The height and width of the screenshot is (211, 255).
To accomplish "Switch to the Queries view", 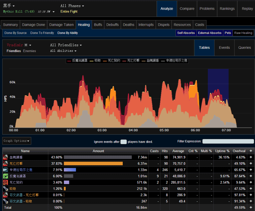I will 244,47.
